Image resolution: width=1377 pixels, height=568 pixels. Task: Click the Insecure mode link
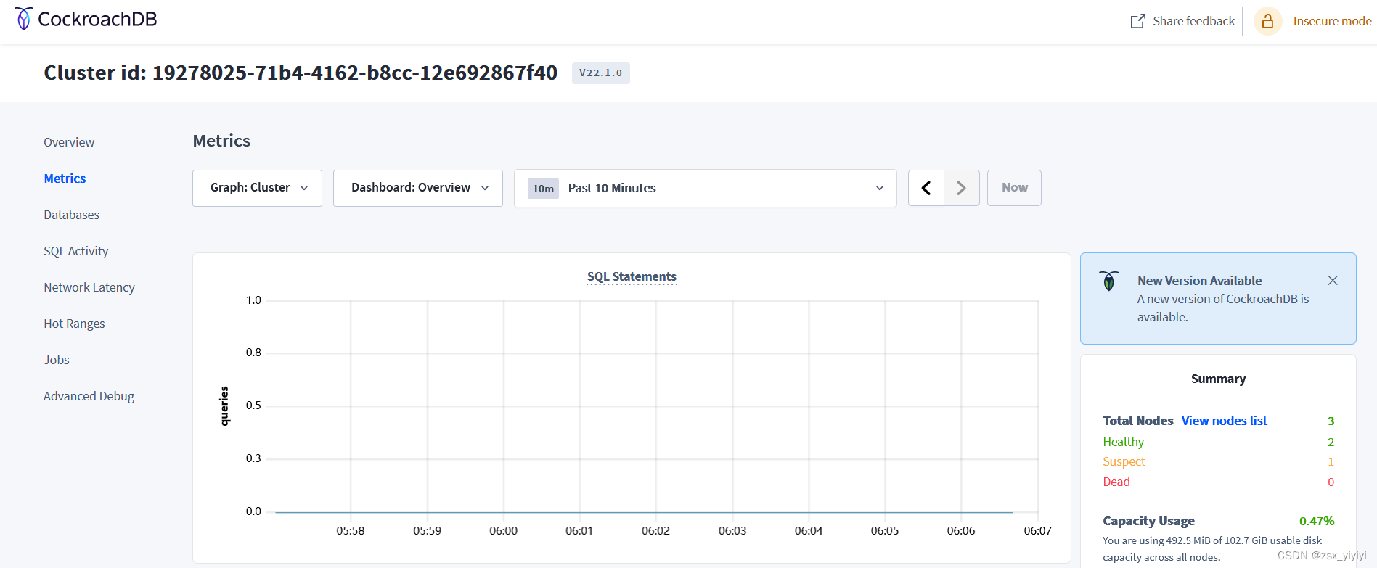[1332, 21]
